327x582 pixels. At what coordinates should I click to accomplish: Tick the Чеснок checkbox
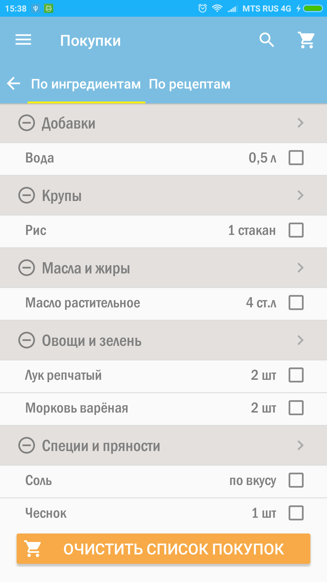point(296,513)
